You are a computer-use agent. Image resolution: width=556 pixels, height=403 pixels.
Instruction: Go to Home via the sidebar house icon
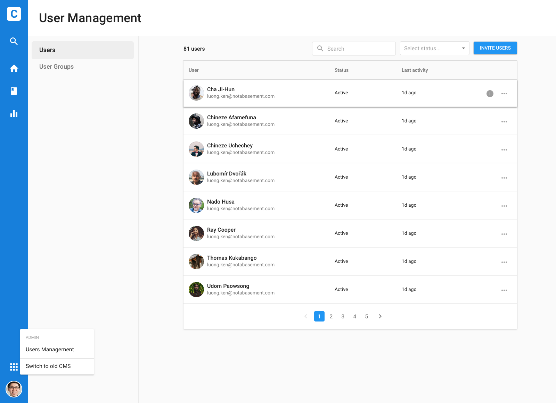(x=14, y=69)
